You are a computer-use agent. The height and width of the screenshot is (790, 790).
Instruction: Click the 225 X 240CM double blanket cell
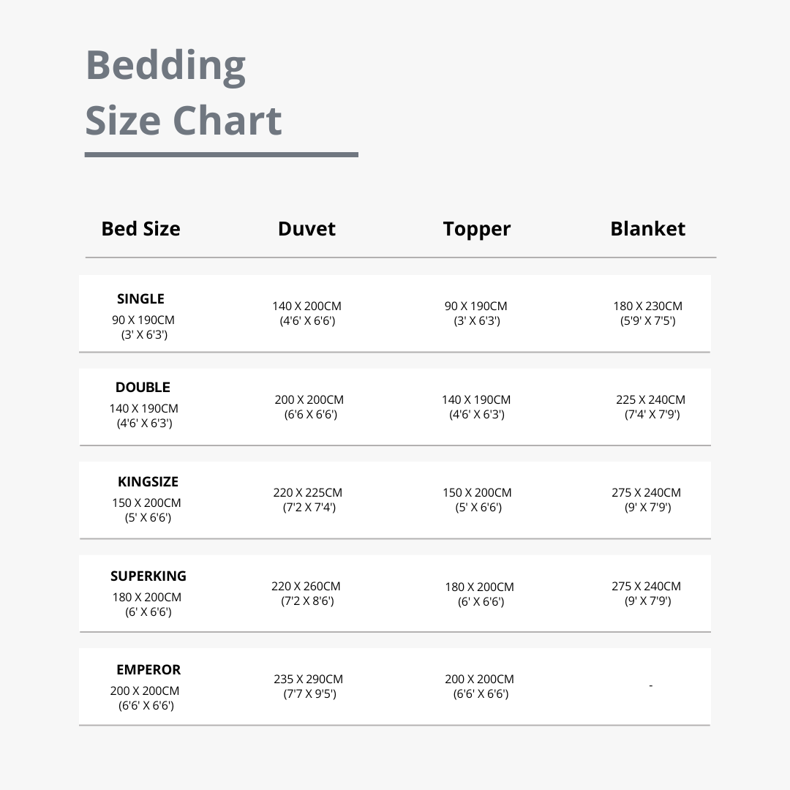(650, 407)
